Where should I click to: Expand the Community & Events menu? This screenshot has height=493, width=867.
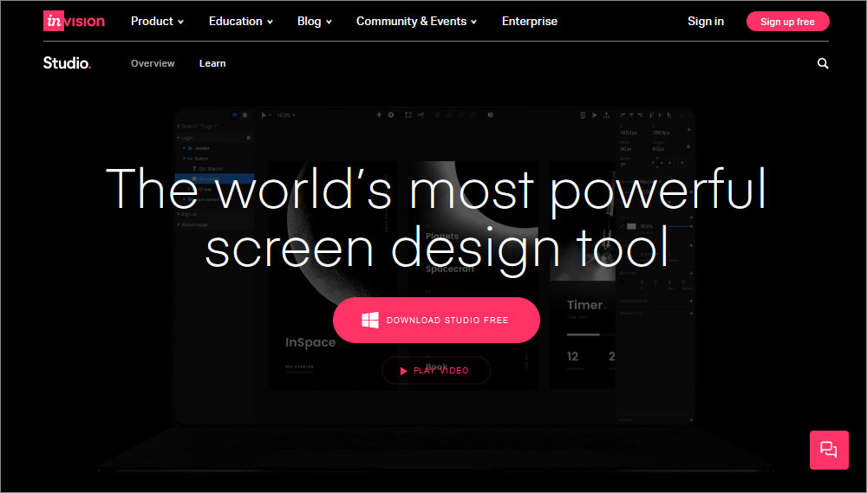pyautogui.click(x=416, y=21)
